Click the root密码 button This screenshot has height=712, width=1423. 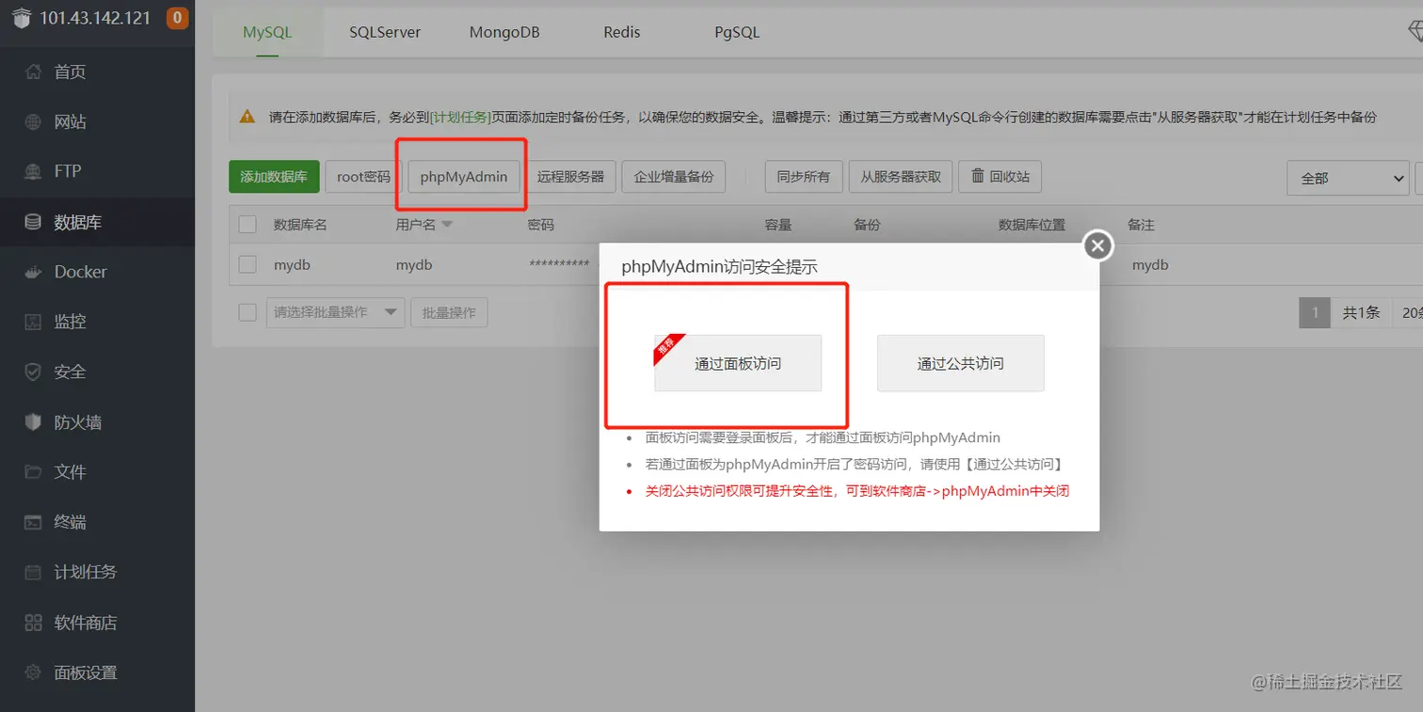[363, 177]
